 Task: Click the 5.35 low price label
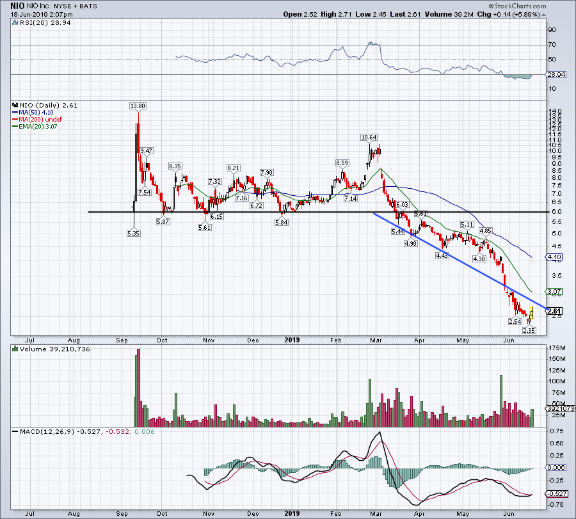point(133,233)
